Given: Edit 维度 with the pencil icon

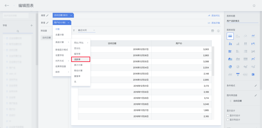Looking at the screenshot, I should coord(47,15).
